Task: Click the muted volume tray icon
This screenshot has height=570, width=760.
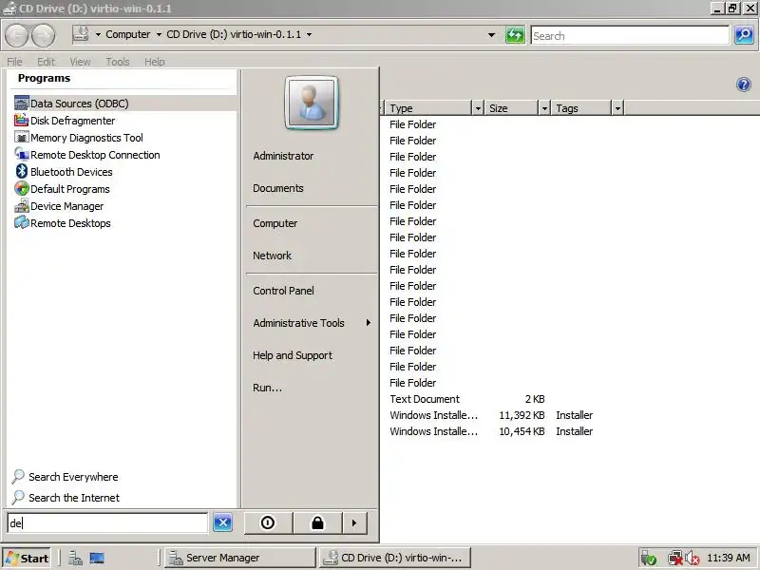Action: pos(692,559)
